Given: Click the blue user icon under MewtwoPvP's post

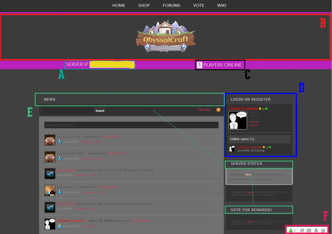Looking at the screenshot, I should [x=59, y=192].
